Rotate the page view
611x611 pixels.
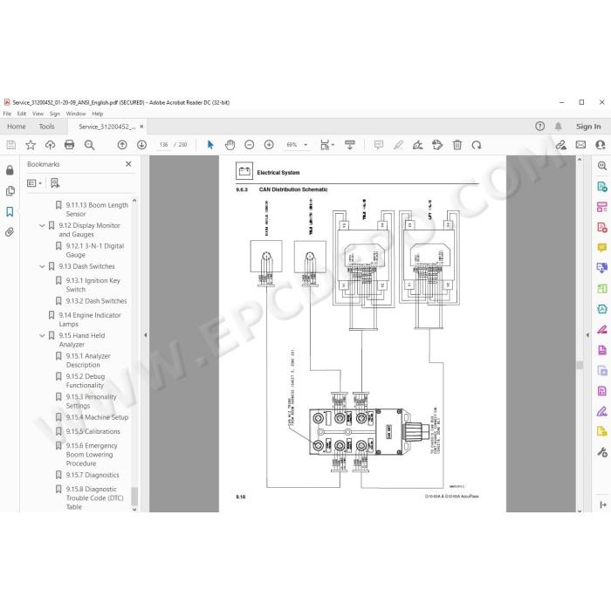(477, 145)
